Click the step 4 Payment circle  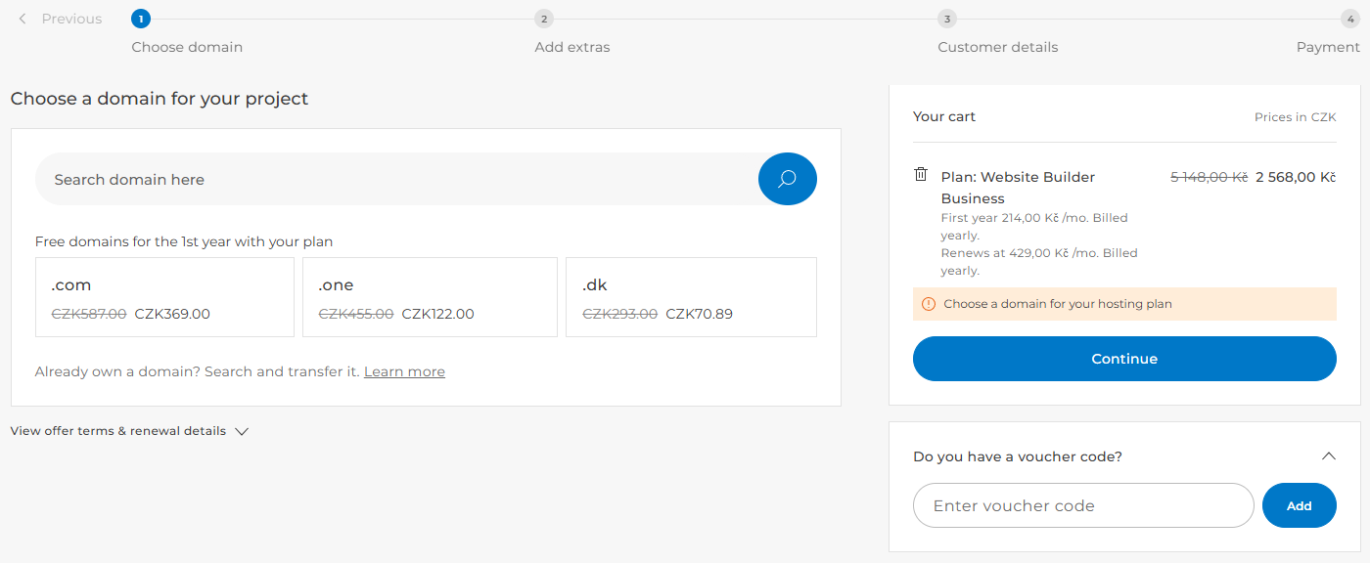pyautogui.click(x=1350, y=19)
